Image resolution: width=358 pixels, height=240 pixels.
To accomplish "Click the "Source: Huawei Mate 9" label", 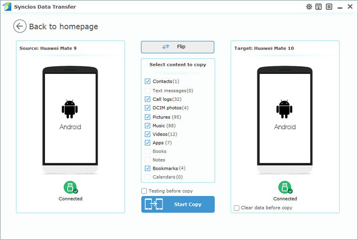I will (x=48, y=48).
